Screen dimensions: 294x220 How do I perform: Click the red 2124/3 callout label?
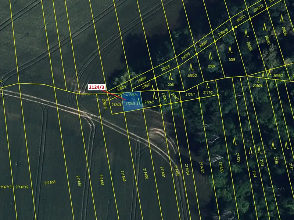coord(97,87)
